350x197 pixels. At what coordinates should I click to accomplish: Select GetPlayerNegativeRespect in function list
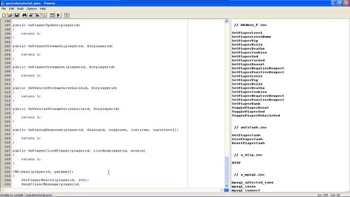[x=258, y=68]
